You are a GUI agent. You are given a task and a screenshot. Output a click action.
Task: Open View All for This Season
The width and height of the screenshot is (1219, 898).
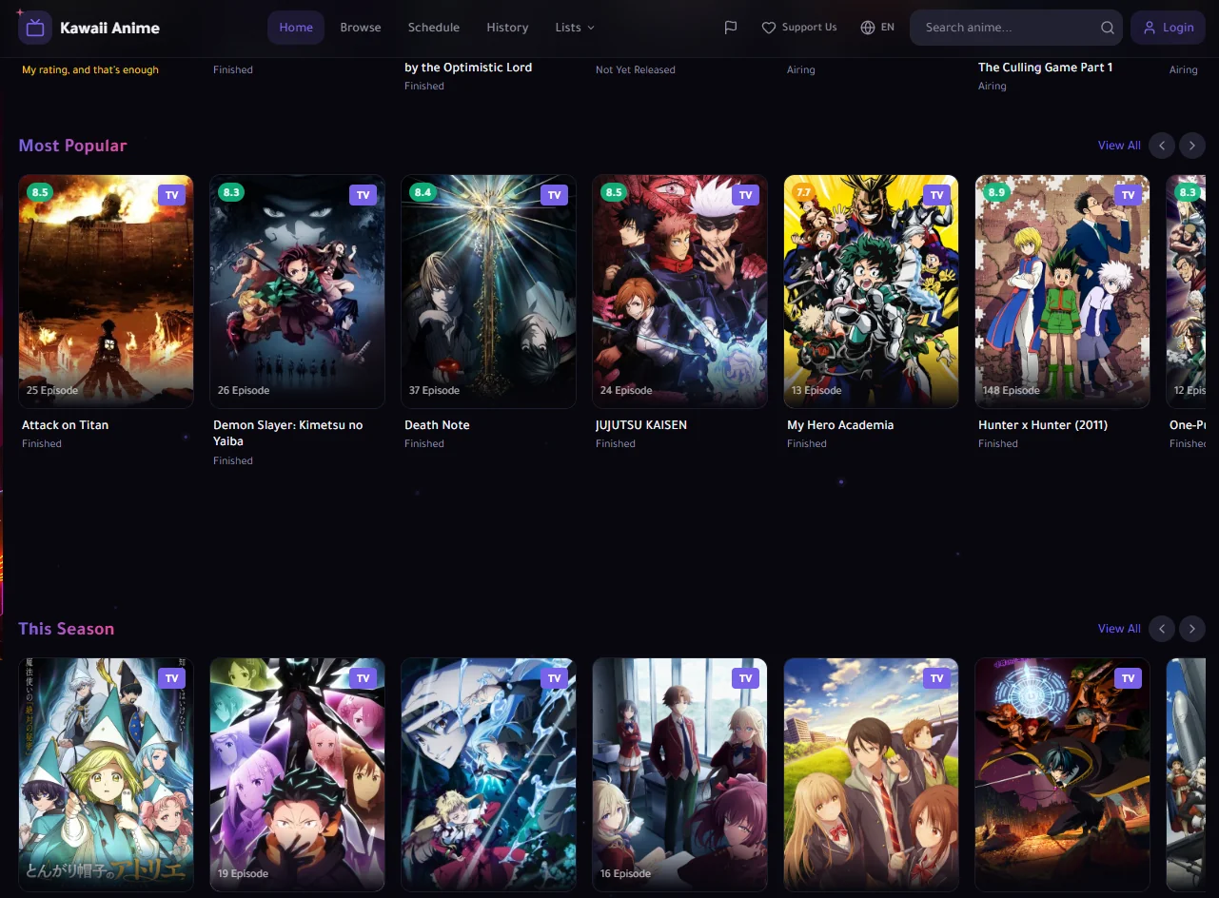[1118, 628]
